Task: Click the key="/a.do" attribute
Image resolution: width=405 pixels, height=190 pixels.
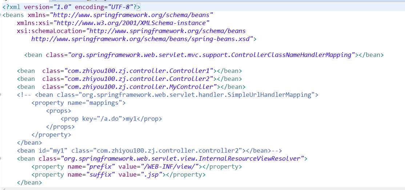Action: [x=102, y=119]
